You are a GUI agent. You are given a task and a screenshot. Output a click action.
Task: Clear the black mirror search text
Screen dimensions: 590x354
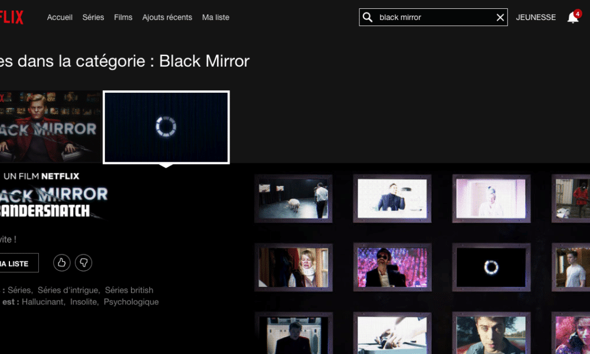(500, 18)
